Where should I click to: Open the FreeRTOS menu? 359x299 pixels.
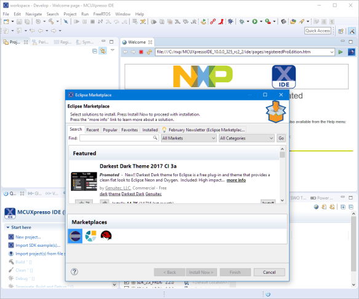click(102, 14)
